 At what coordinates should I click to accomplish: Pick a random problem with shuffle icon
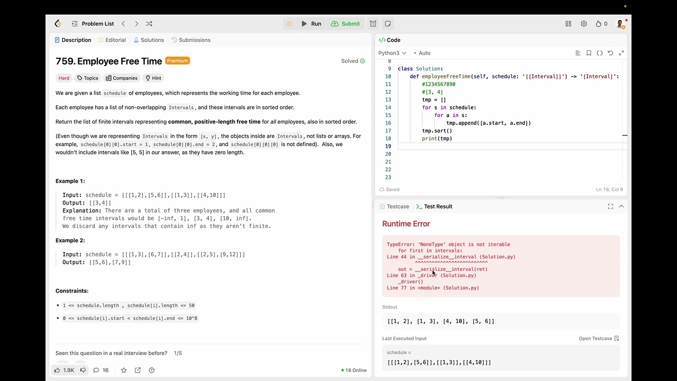[x=149, y=23]
